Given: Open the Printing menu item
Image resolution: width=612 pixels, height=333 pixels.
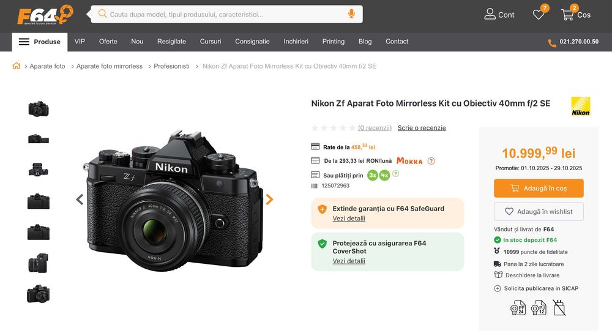Looking at the screenshot, I should point(334,42).
